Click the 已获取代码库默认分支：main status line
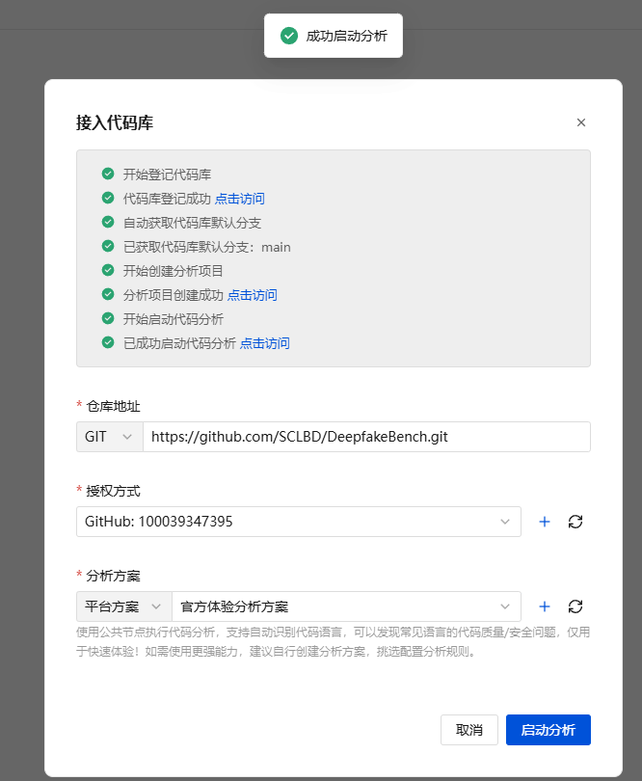Viewport: 642px width, 781px height. 206,247
